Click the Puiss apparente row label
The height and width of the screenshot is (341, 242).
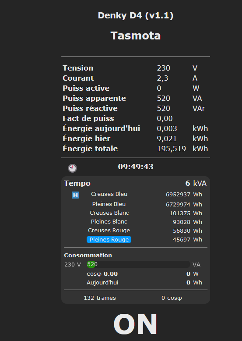click(x=94, y=98)
